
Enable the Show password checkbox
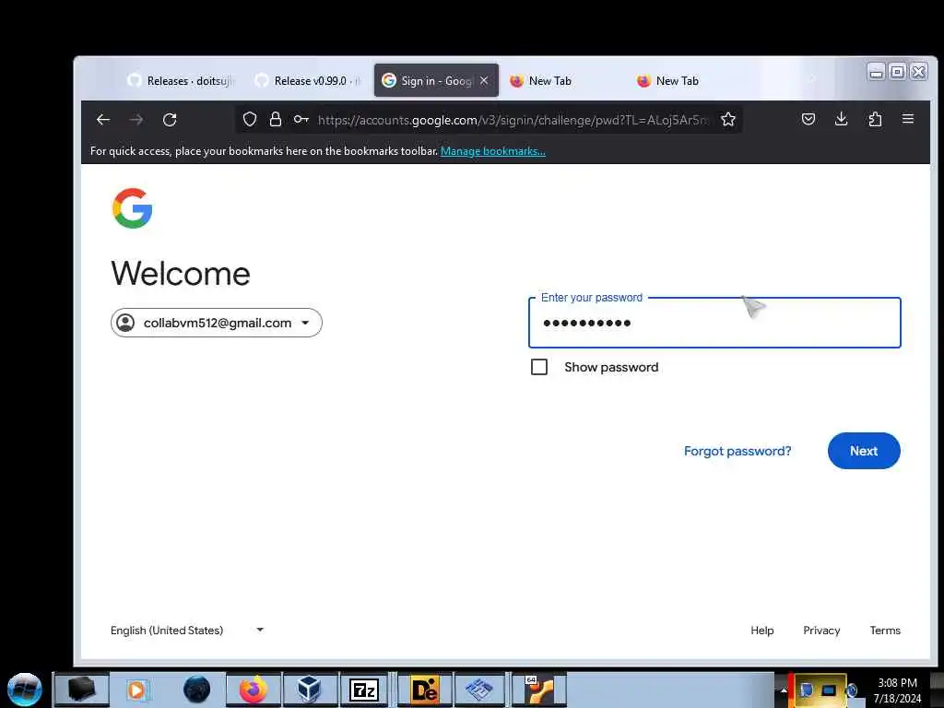pyautogui.click(x=538, y=367)
